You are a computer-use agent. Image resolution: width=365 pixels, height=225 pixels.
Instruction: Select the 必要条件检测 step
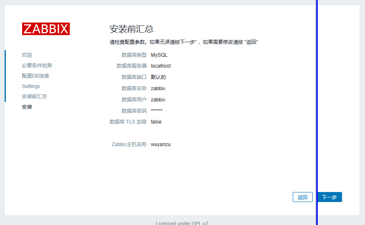pos(37,66)
